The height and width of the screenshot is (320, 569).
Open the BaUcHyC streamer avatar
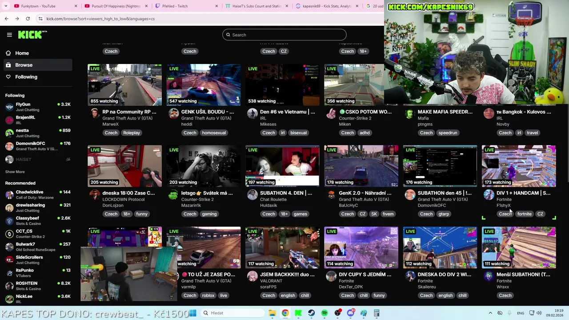[331, 195]
